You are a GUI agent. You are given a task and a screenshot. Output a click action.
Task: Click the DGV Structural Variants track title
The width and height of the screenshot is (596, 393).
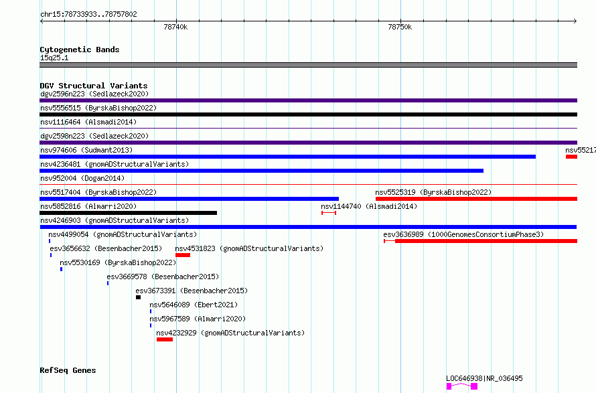pos(94,86)
